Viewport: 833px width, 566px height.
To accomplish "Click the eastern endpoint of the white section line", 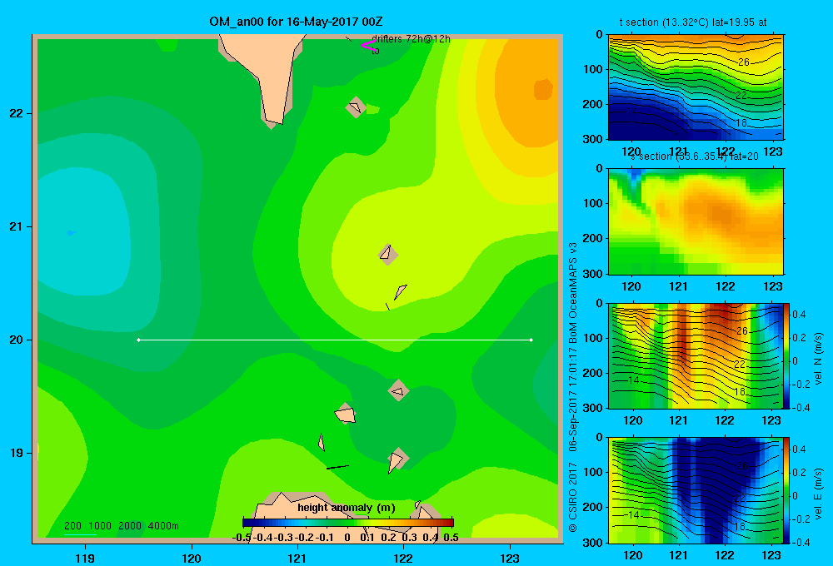I will pos(531,340).
